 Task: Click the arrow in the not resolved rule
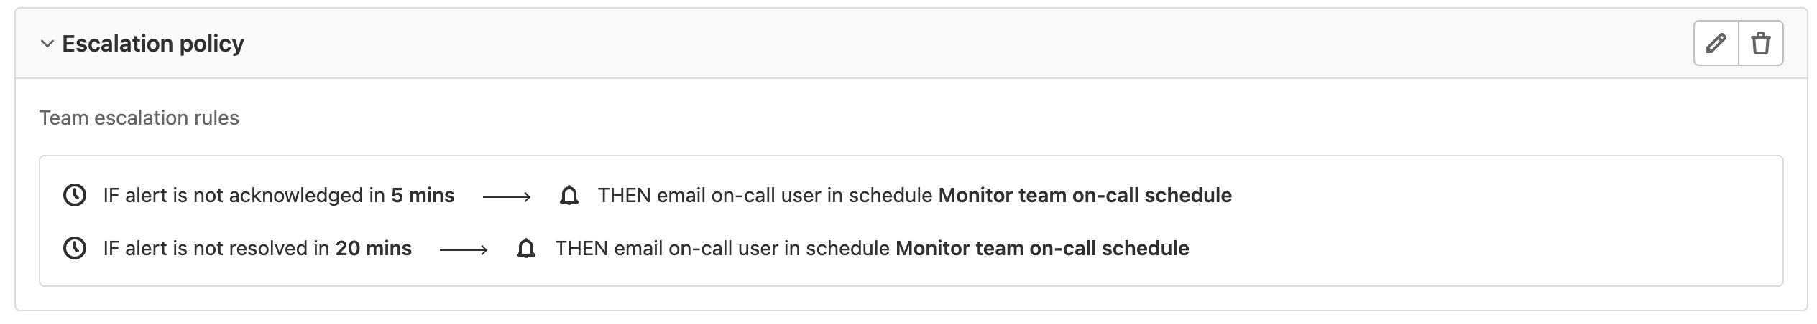click(464, 250)
